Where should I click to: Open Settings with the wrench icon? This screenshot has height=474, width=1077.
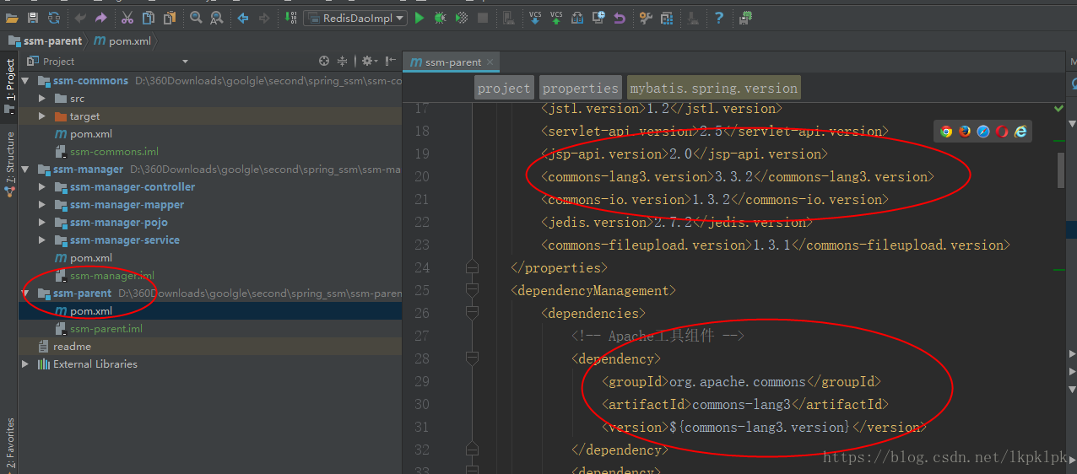tap(646, 17)
